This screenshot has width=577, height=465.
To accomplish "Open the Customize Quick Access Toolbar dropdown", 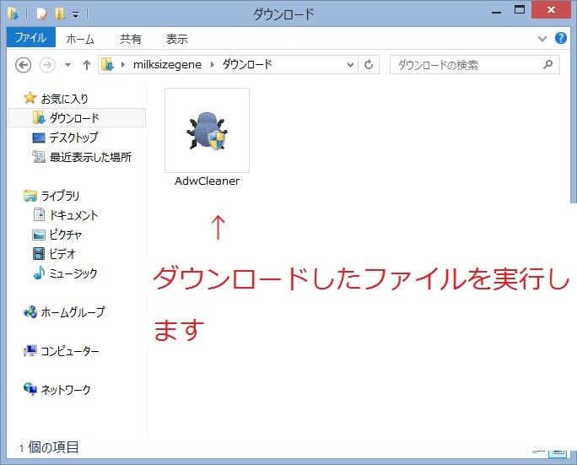I will click(x=75, y=14).
